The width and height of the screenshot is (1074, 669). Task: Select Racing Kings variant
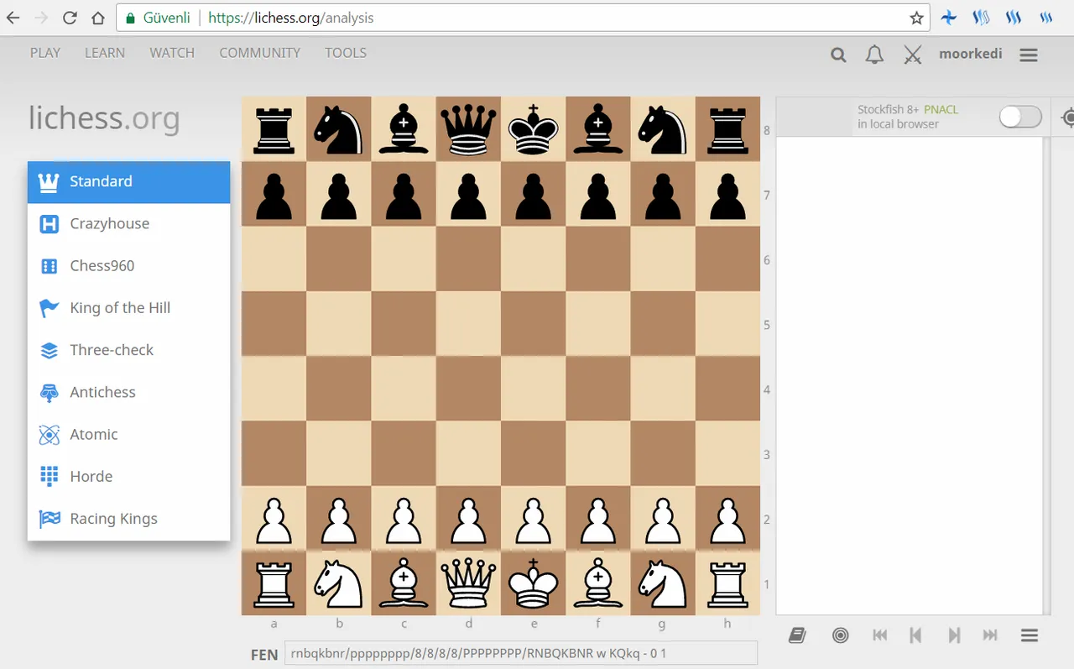tap(129, 519)
